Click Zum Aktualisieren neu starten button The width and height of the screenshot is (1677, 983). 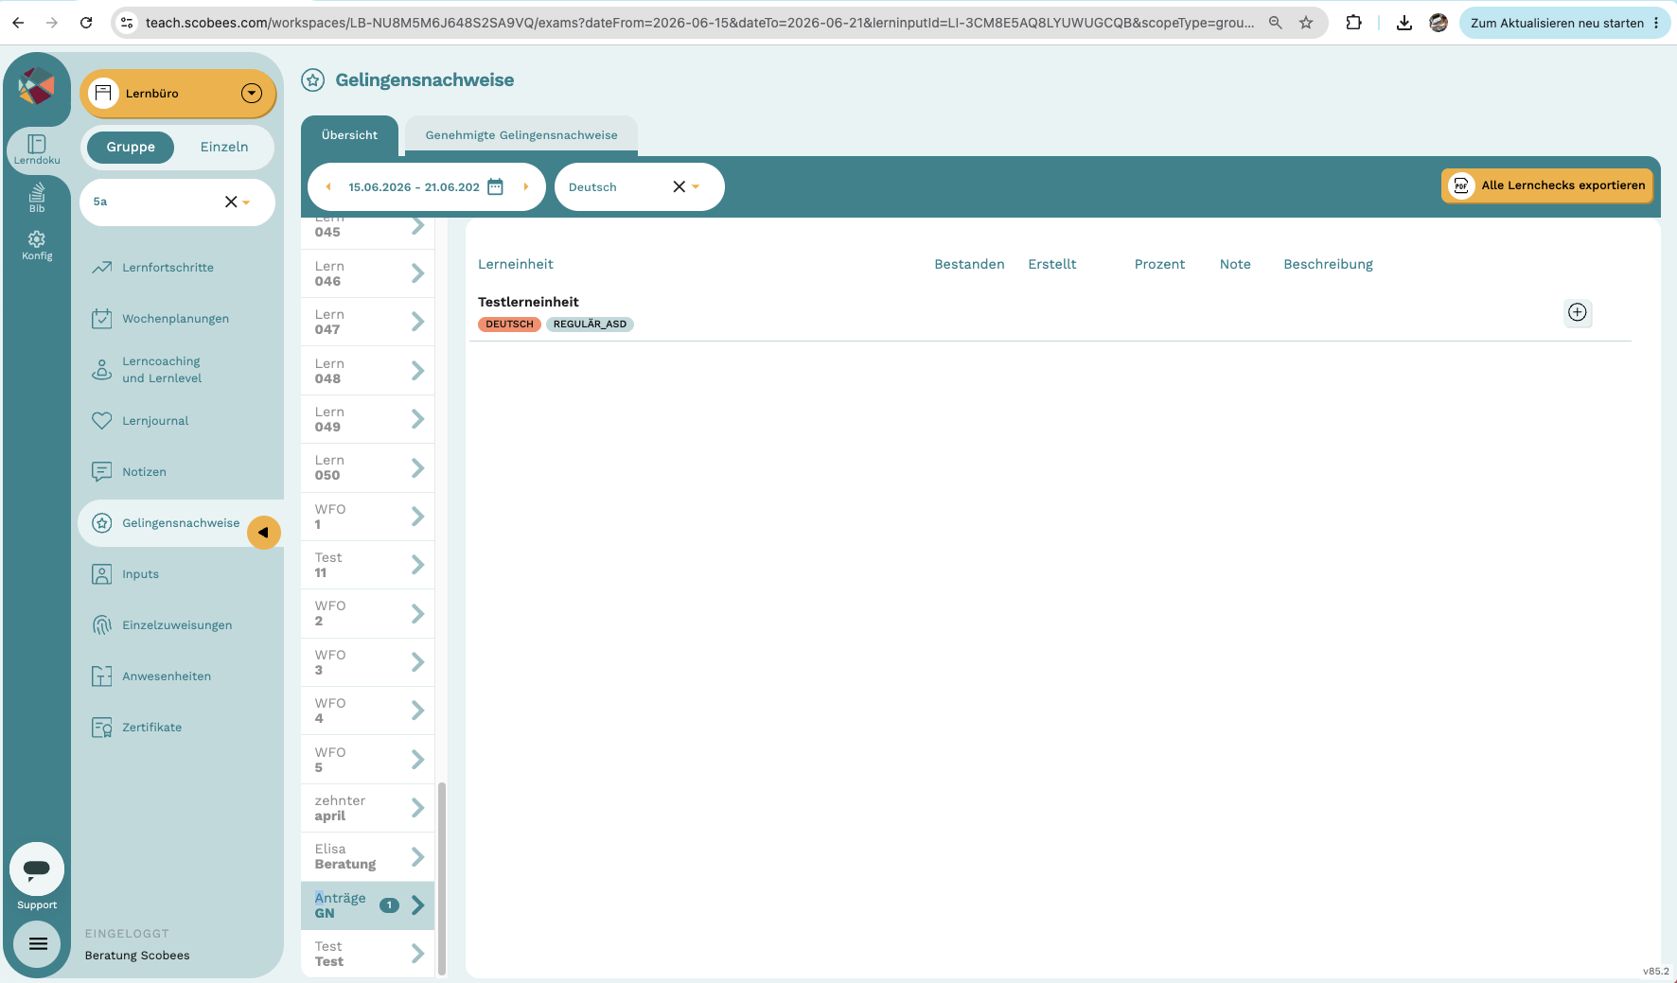point(1565,23)
